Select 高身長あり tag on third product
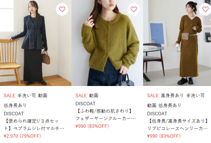The height and width of the screenshot is (143, 211). [172, 96]
